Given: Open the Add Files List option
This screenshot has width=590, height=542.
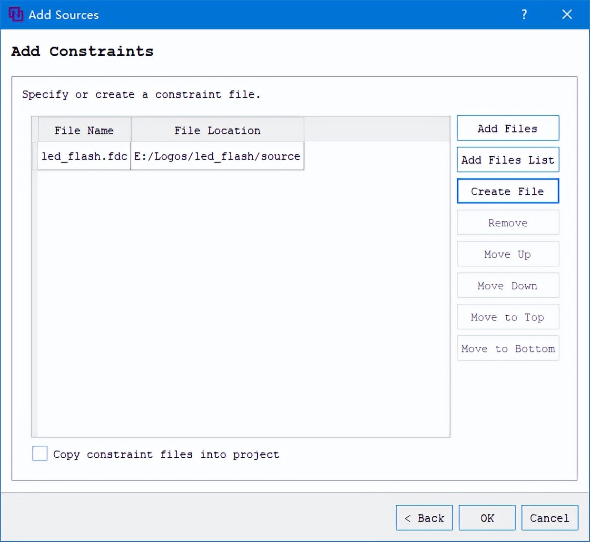Looking at the screenshot, I should pyautogui.click(x=508, y=160).
